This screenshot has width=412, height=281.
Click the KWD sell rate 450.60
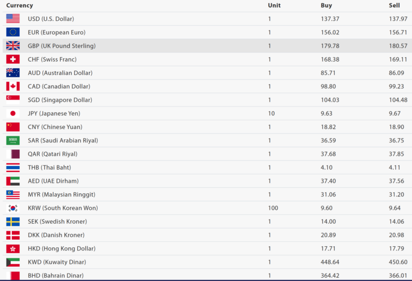click(x=398, y=262)
